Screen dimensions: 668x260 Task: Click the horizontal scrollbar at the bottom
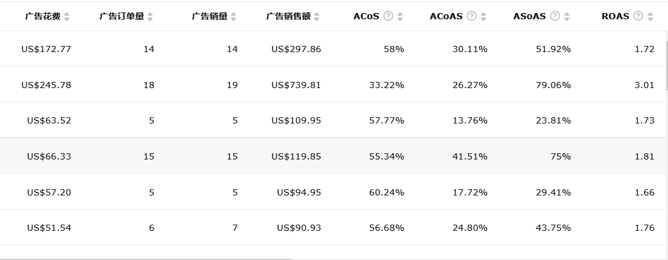tap(146, 258)
